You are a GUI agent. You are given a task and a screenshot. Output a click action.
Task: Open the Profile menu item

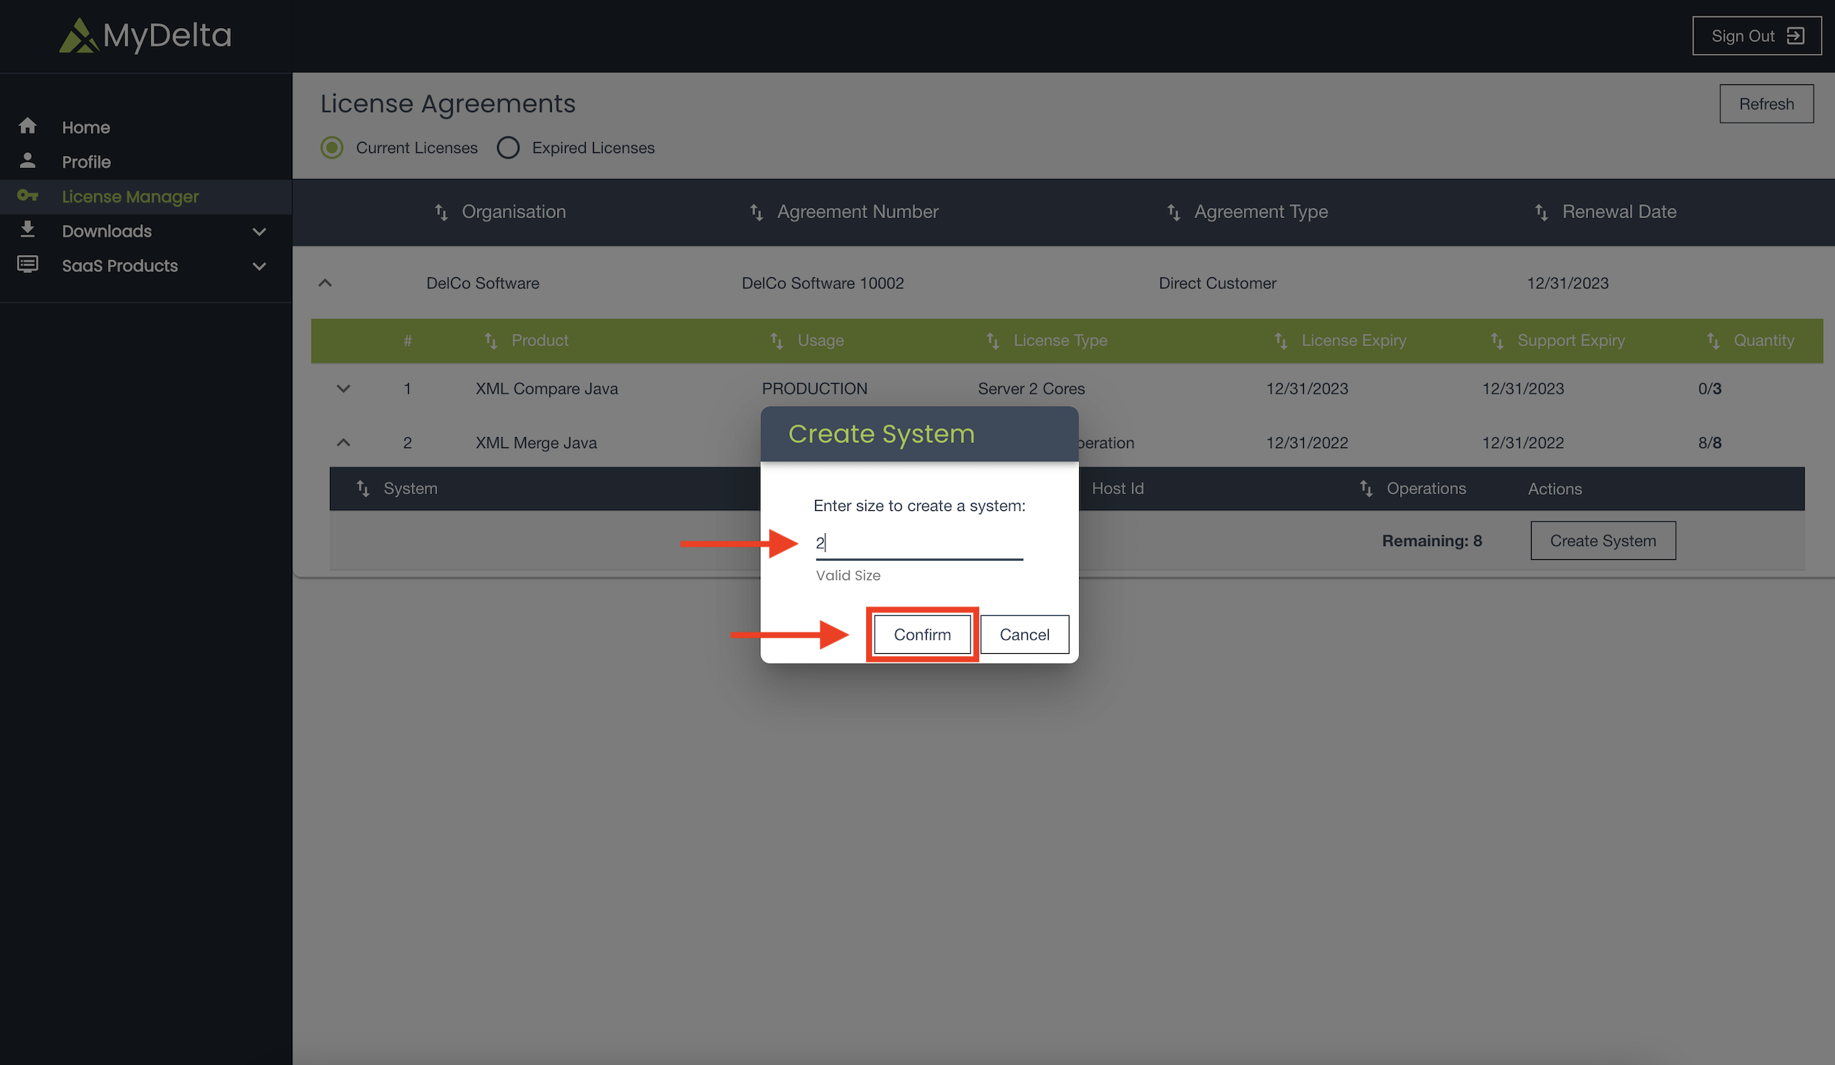pos(87,162)
